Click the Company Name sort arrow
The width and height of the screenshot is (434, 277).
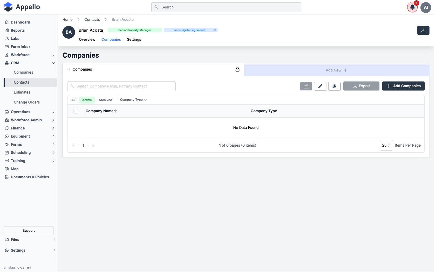[115, 111]
